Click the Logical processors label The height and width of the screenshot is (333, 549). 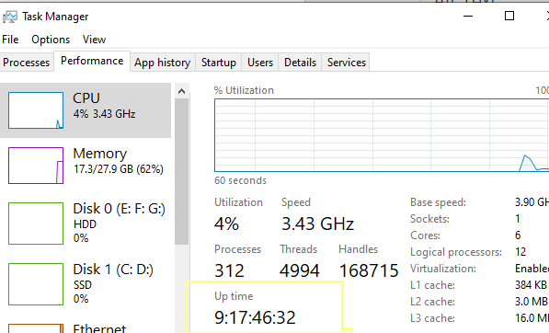(x=456, y=252)
